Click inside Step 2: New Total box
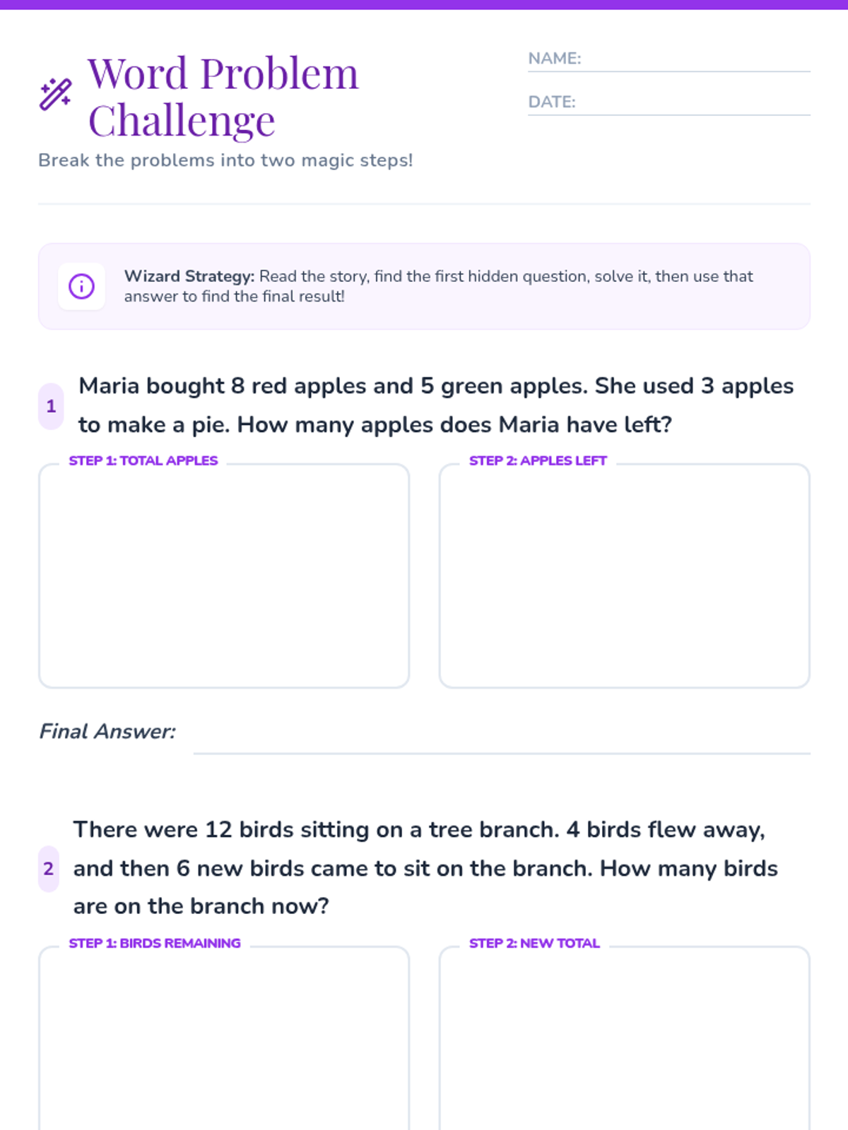 624,1038
